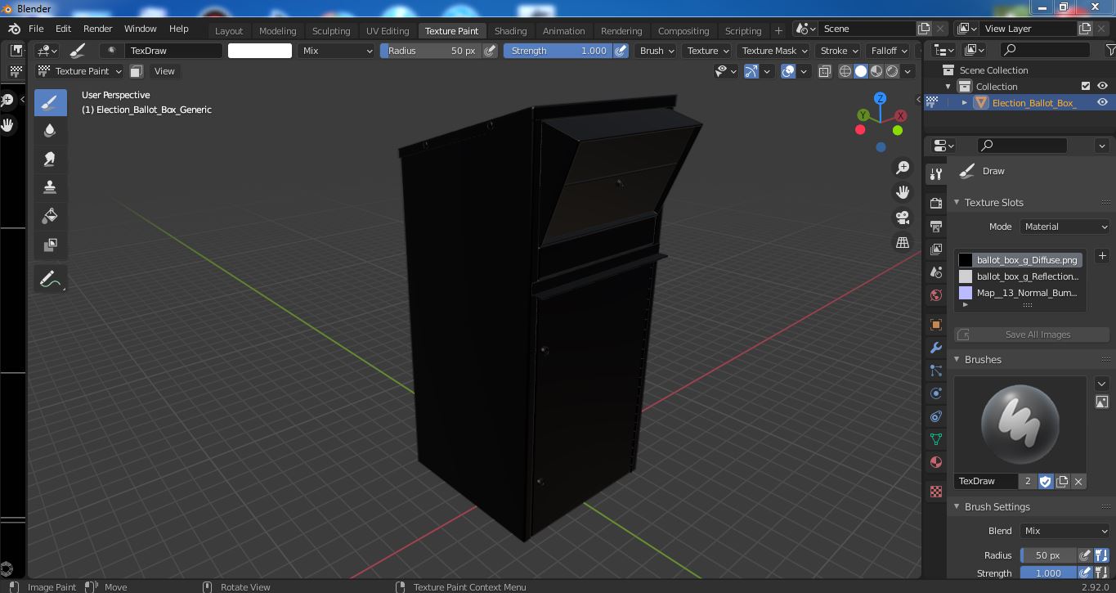Open the Physics properties tab

click(936, 393)
